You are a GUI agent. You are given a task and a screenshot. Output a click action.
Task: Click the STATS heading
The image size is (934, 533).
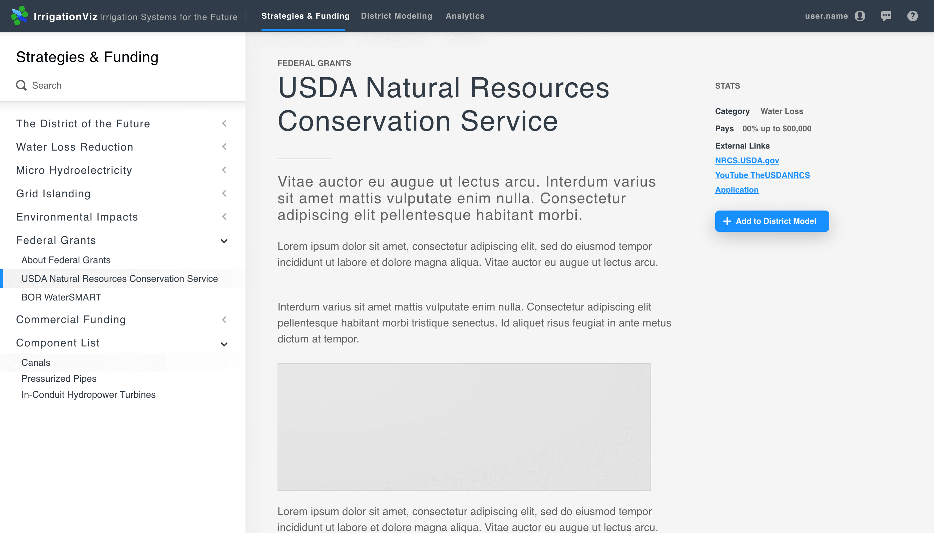pyautogui.click(x=727, y=86)
